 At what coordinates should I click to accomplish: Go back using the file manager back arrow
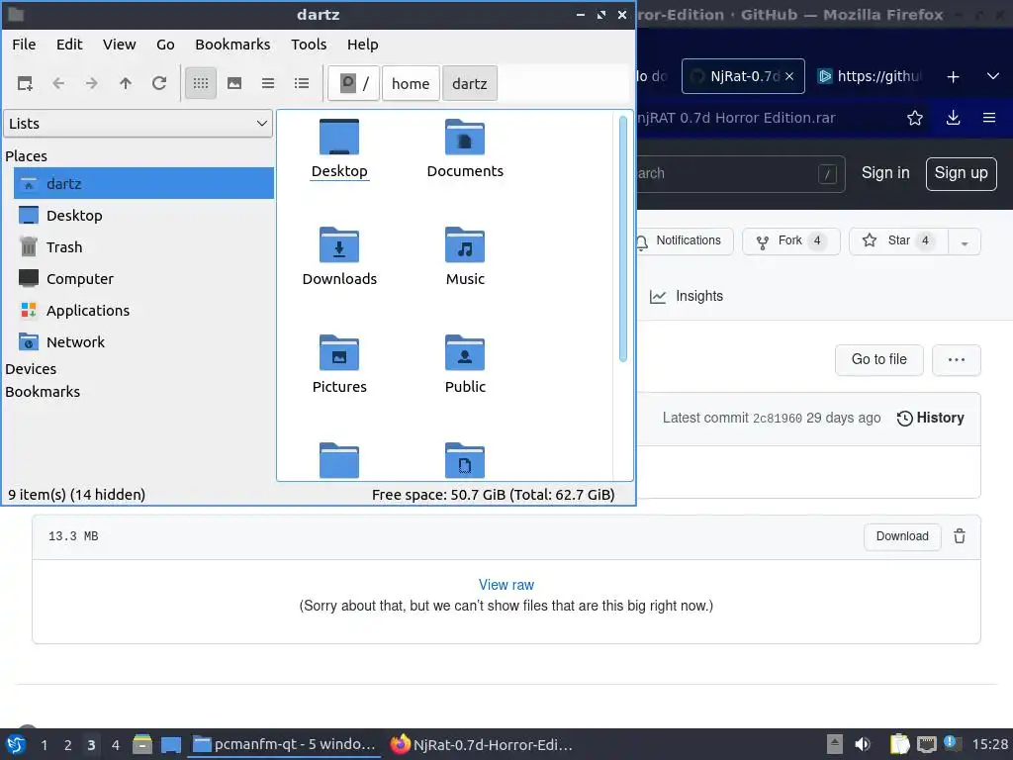coord(58,83)
